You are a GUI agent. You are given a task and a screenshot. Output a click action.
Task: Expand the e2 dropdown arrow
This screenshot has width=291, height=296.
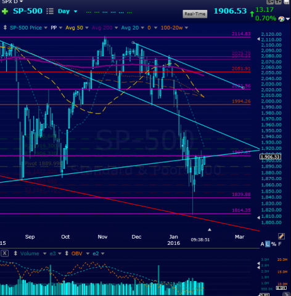click(x=102, y=253)
